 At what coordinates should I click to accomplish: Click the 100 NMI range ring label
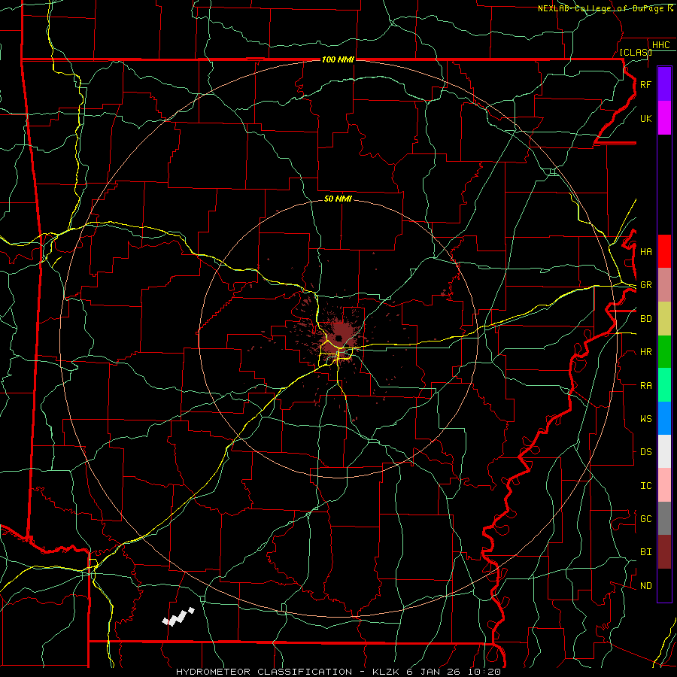pyautogui.click(x=338, y=59)
